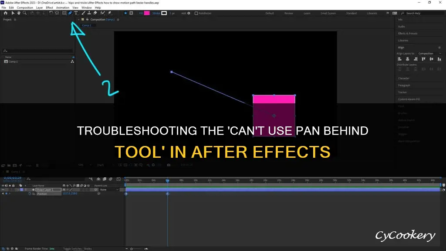Open the Edit menu
This screenshot has height=251, width=446.
11,8
